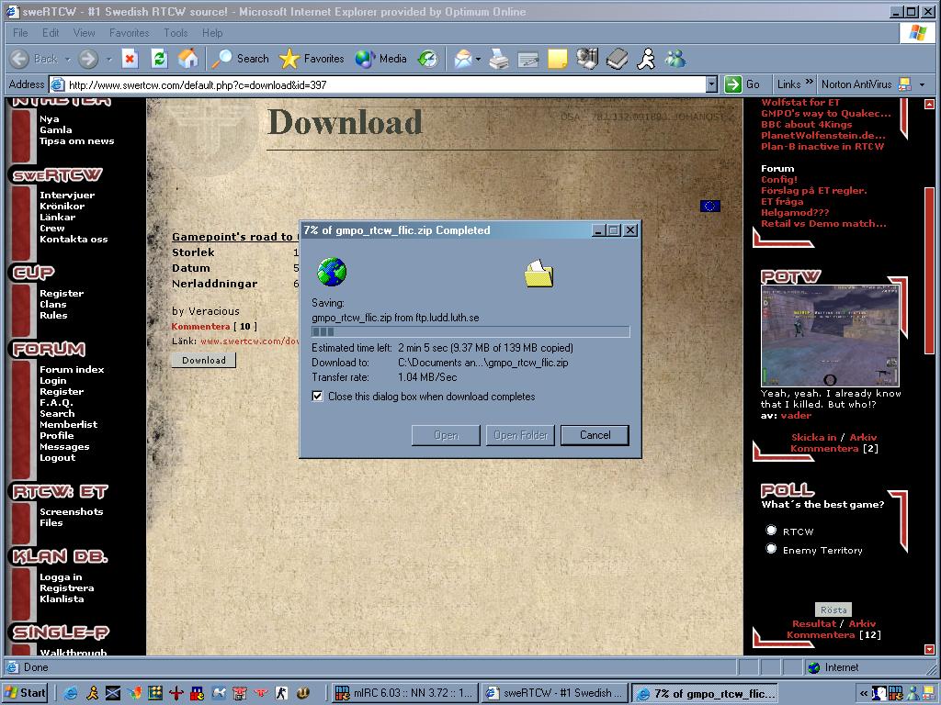Expand the Links toolbar chevron

tap(809, 82)
